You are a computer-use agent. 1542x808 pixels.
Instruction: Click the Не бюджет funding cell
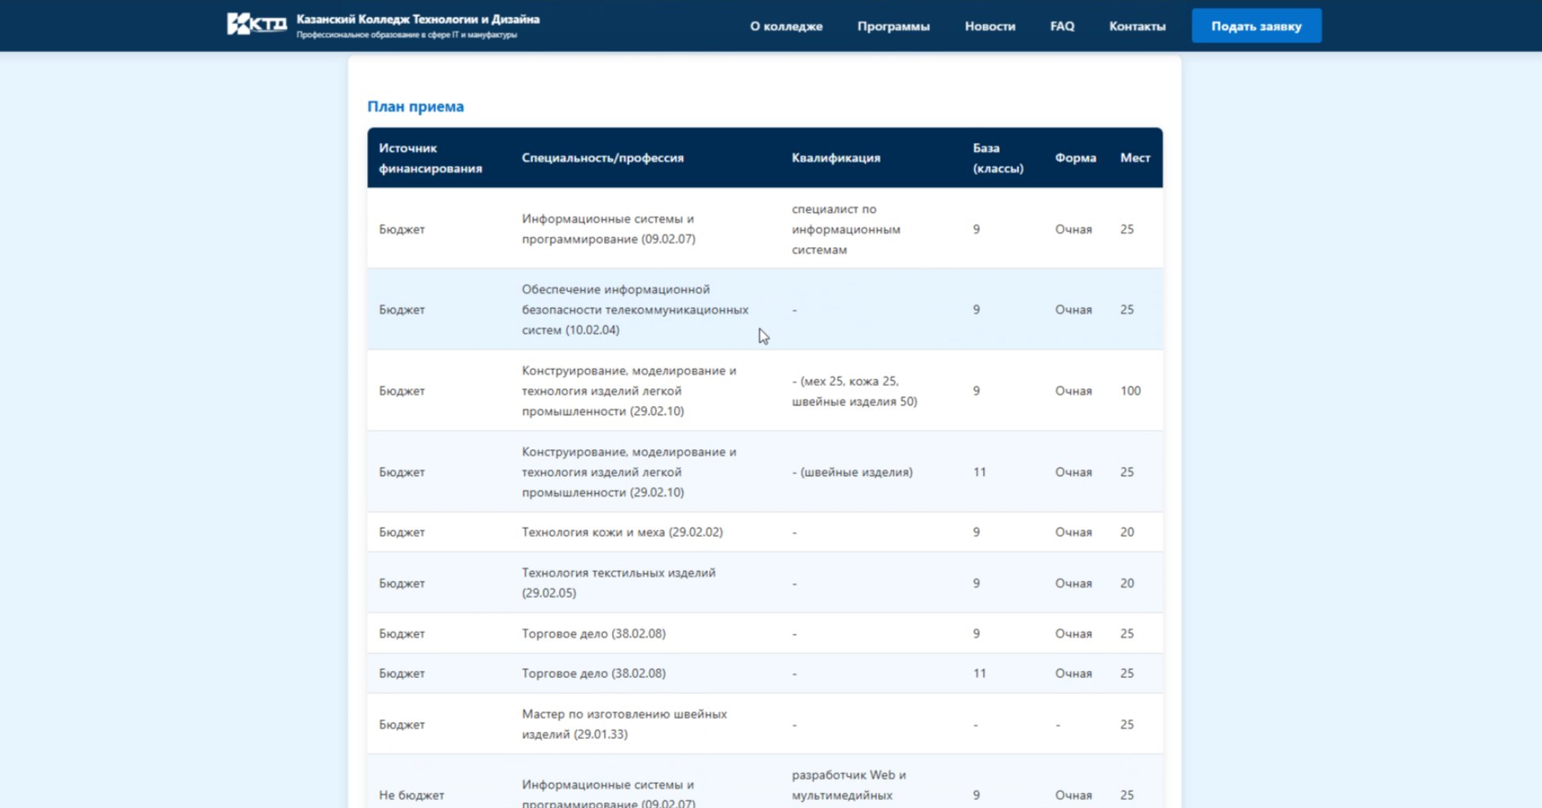click(411, 795)
